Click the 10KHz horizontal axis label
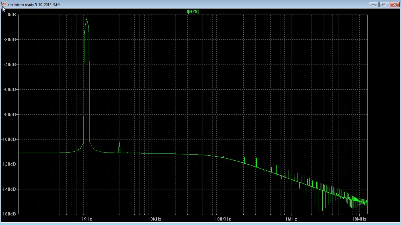This screenshot has width=401, height=225. [x=154, y=219]
